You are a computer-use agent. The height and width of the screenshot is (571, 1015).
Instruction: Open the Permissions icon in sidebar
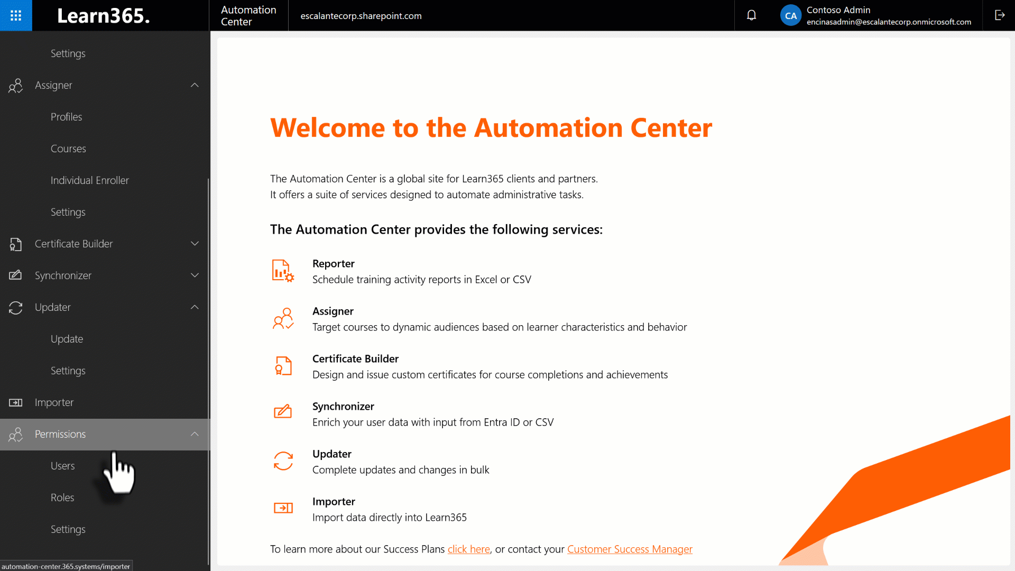tap(16, 434)
